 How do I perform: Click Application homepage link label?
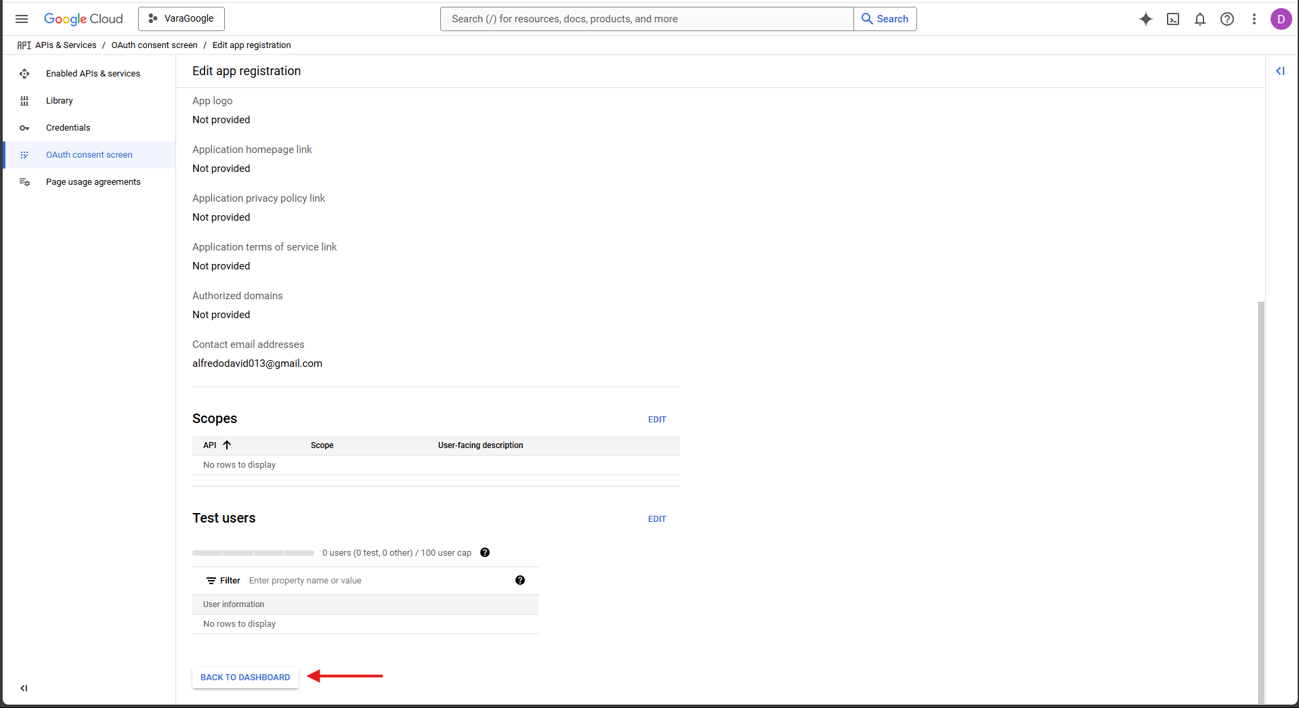[252, 150]
